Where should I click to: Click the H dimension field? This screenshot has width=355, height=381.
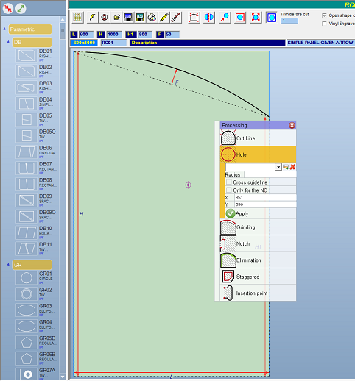114,35
